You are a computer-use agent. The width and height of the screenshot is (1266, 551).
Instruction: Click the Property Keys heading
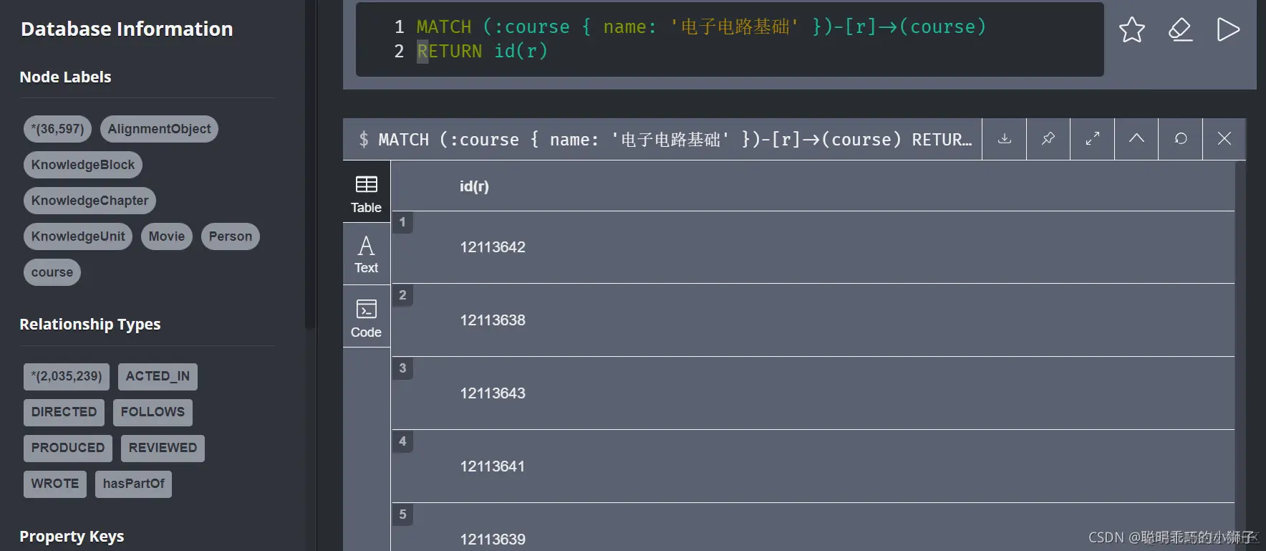(72, 537)
